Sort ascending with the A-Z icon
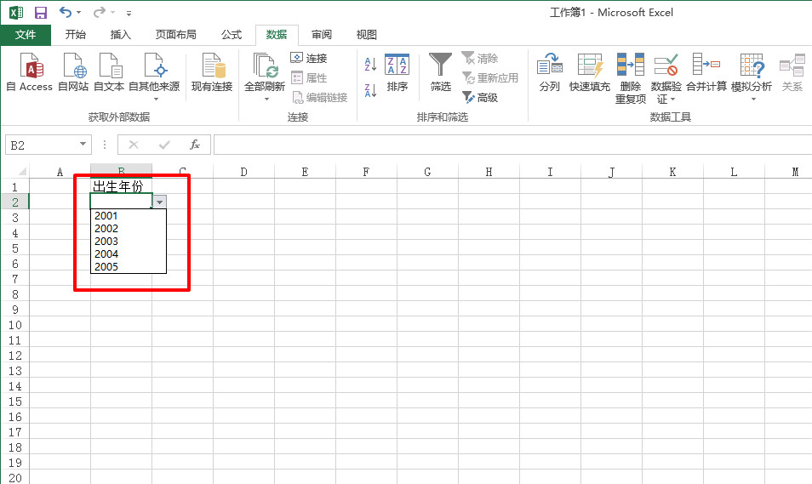 pos(370,65)
